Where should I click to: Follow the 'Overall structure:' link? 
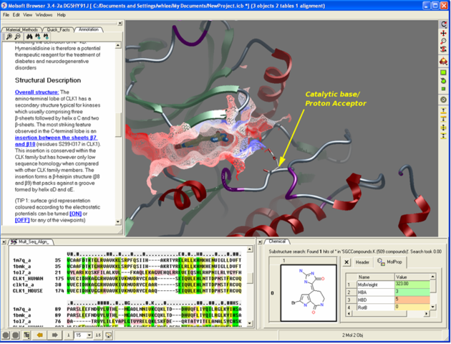[37, 92]
